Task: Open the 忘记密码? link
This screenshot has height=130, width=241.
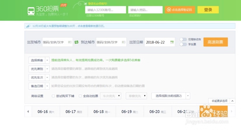Action: (x=135, y=15)
